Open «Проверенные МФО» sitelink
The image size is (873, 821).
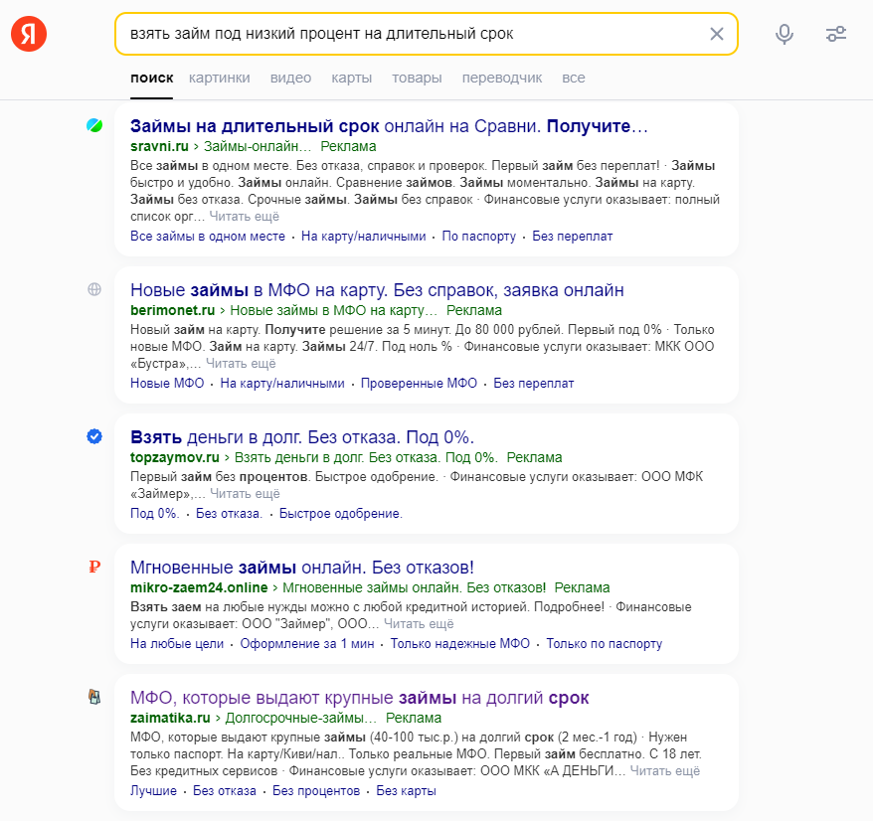tap(419, 383)
